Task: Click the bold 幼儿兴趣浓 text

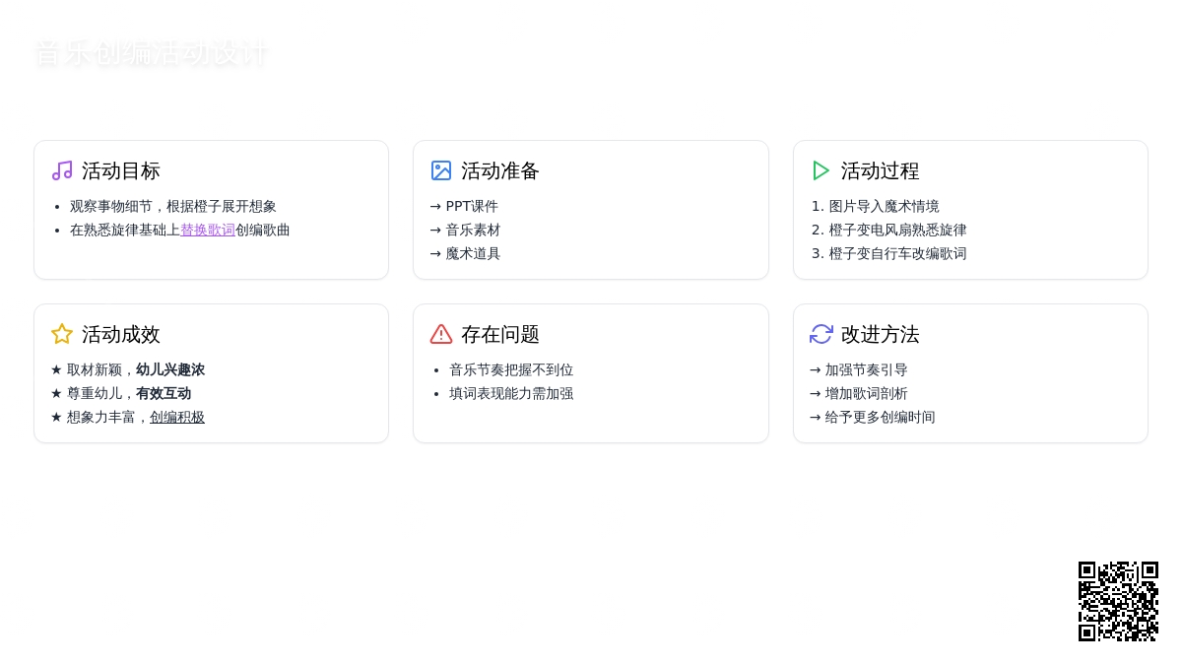Action: point(170,369)
